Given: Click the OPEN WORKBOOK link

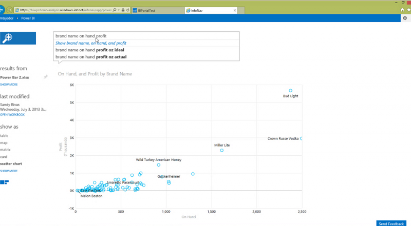Looking at the screenshot, I should coord(12,115).
